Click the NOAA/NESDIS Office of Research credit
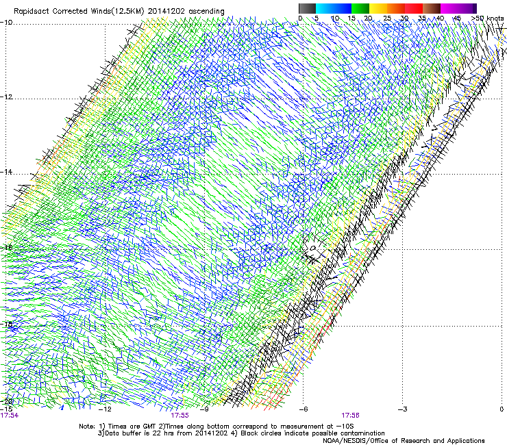Viewport: 507px width, 445px height. coord(404,441)
